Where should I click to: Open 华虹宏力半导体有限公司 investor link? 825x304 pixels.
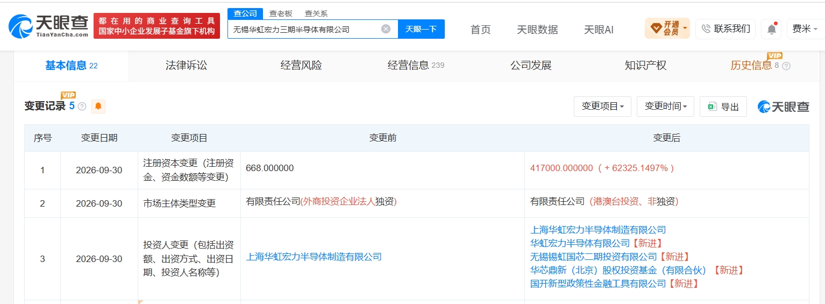tap(580, 243)
